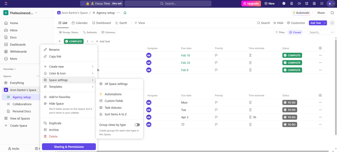Click the AK assignee avatar in Tue row
Image resolution: width=337 pixels, height=152 pixels.
coord(149,110)
